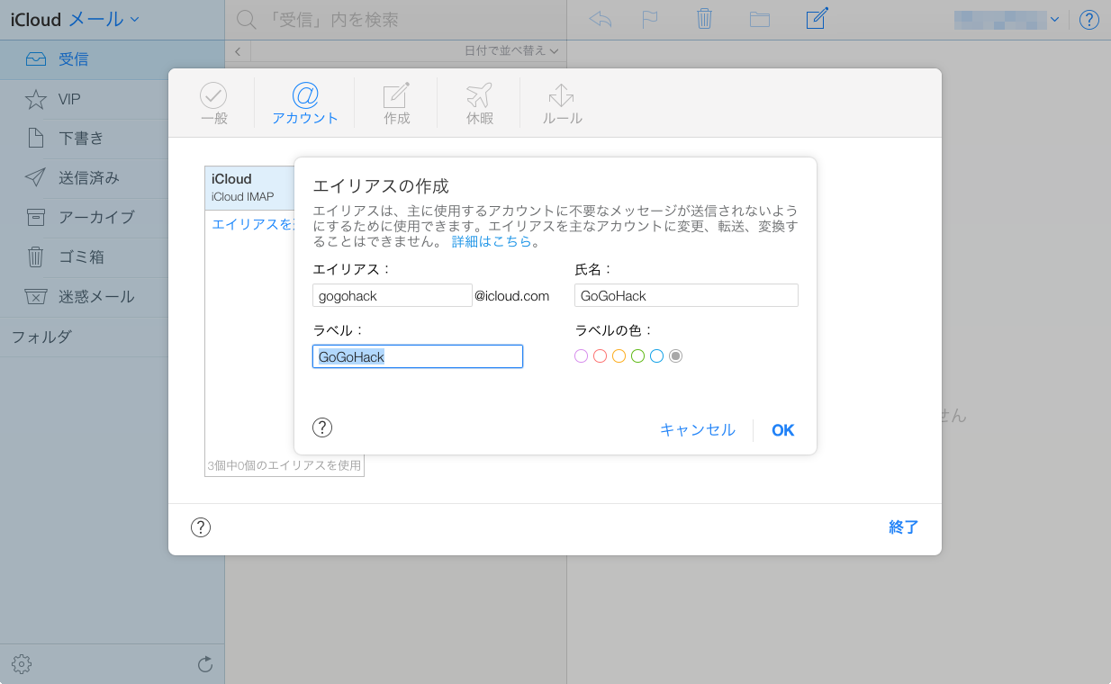Open the sidebar settings gear icon
This screenshot has height=684, width=1111.
22,665
